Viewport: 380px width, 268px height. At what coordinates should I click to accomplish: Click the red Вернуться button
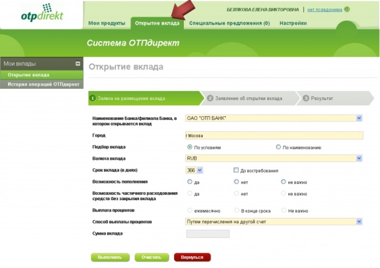(x=192, y=258)
